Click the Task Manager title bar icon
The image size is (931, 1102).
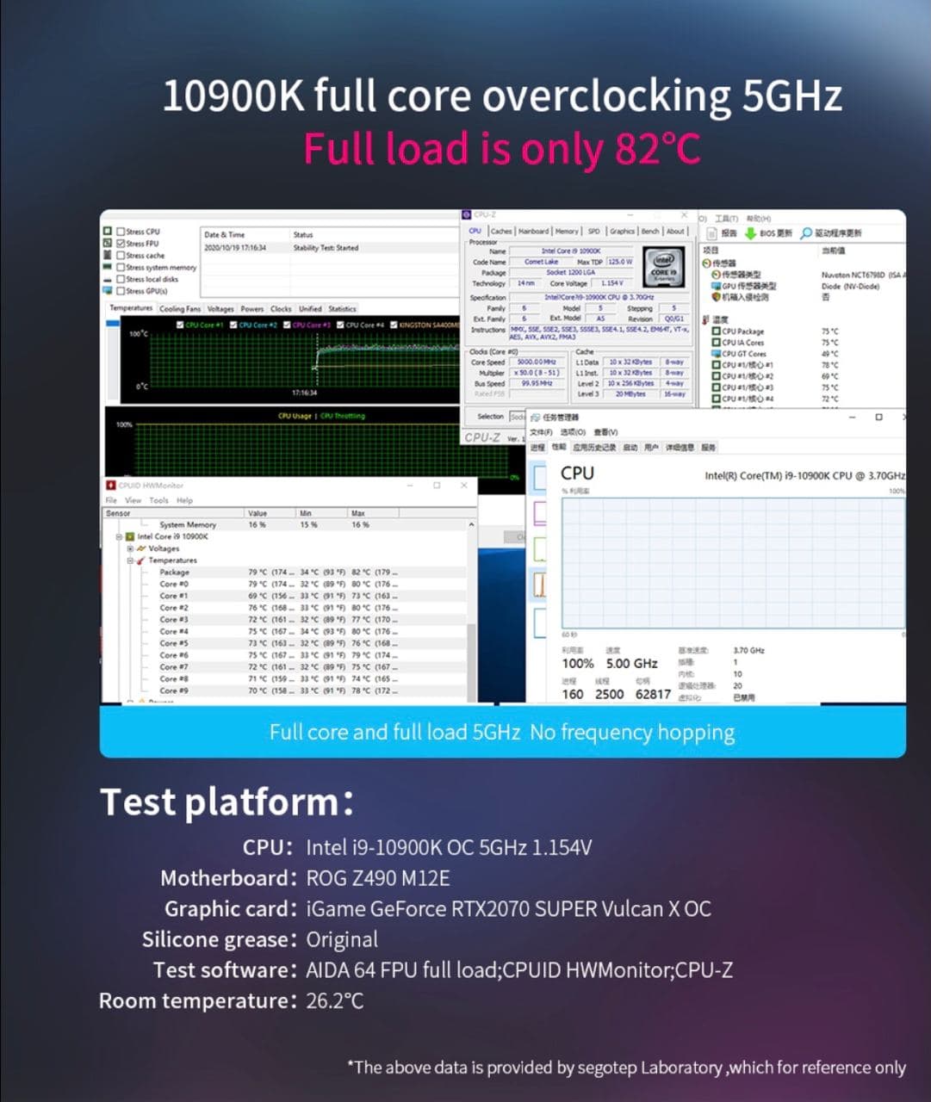coord(535,418)
